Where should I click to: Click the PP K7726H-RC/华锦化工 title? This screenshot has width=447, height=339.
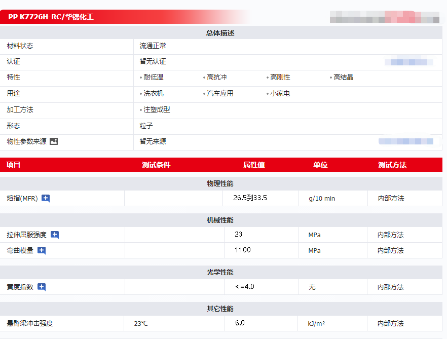(51, 17)
